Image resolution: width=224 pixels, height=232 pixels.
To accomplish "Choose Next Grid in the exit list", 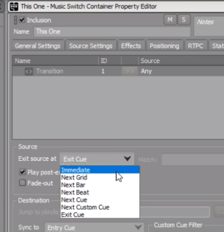I will click(x=100, y=177).
